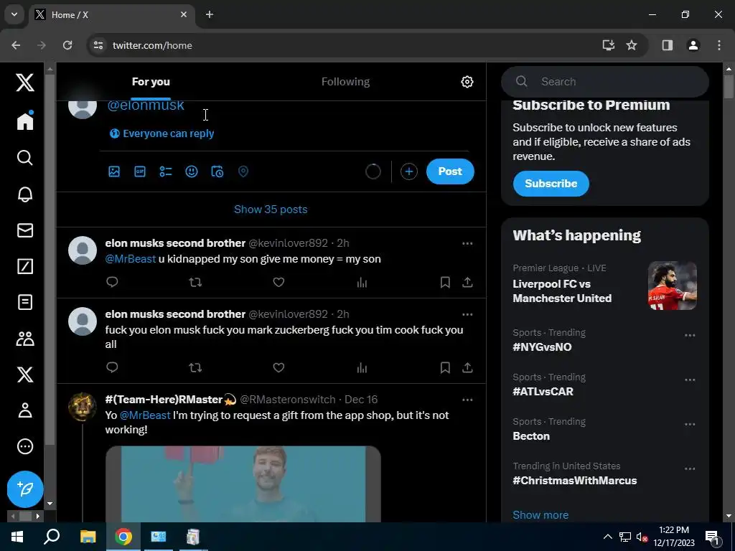Click the Search X input field
Viewport: 735px width, 551px height.
604,82
